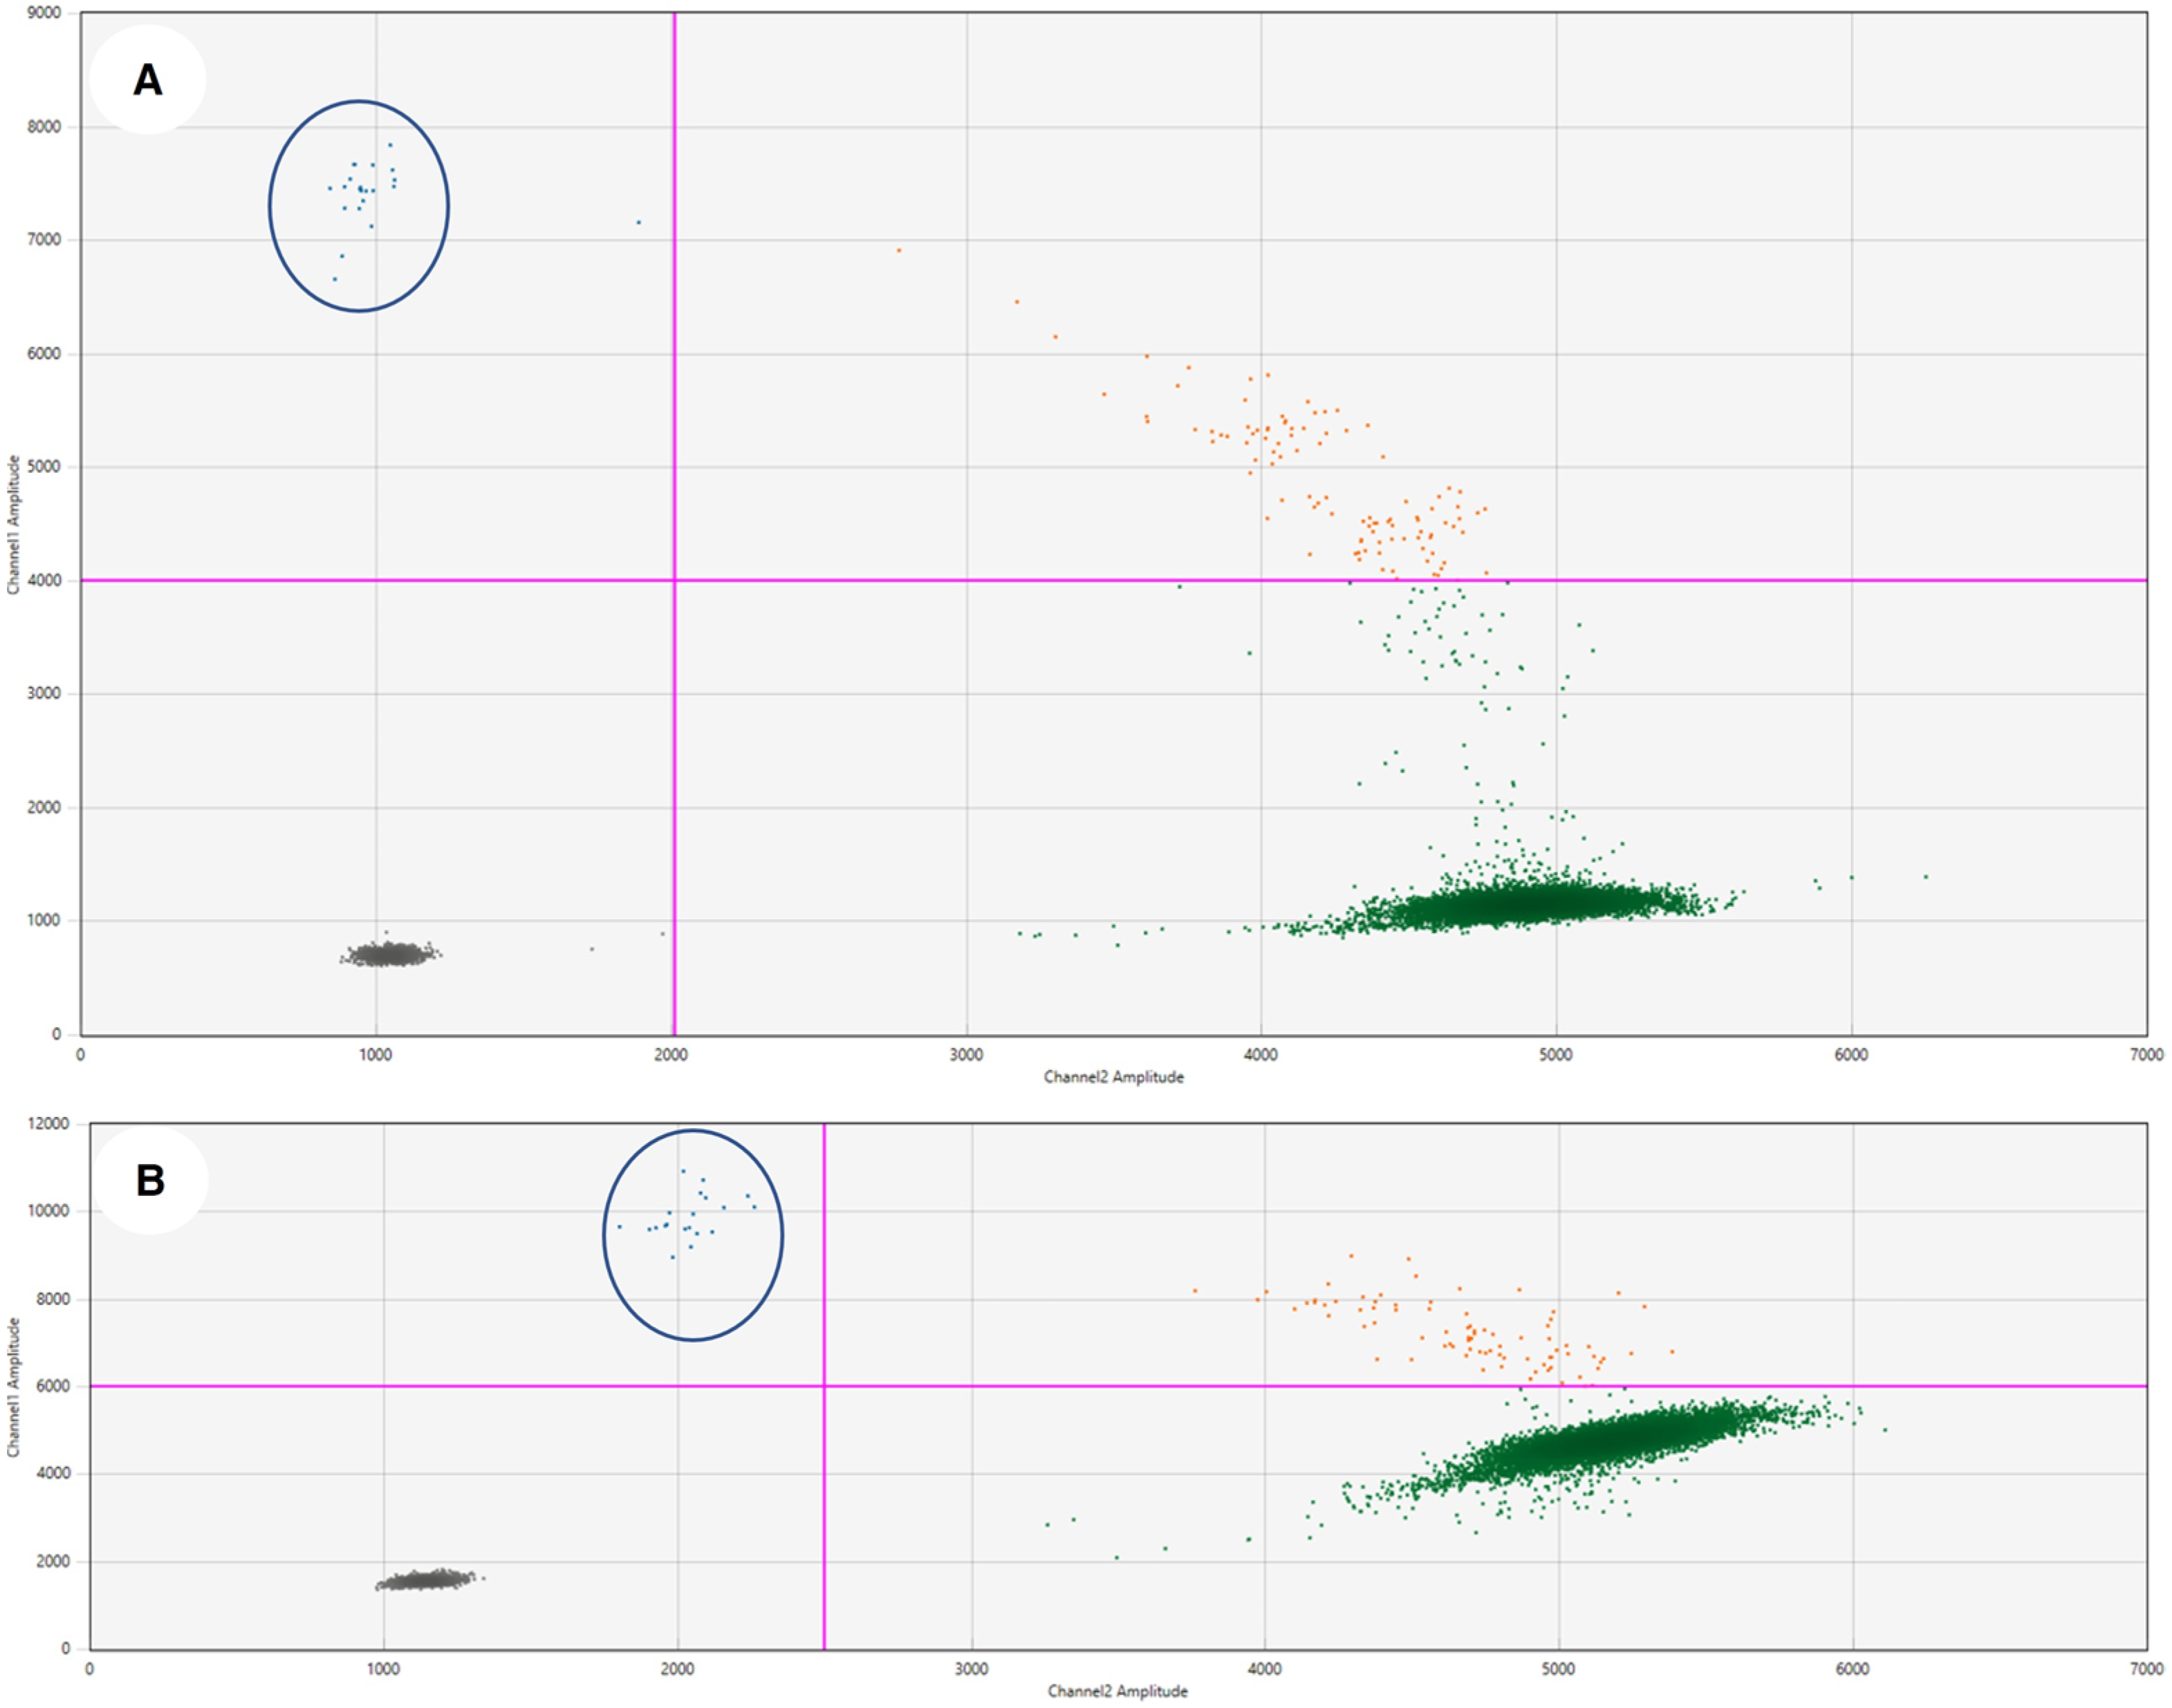2172x1708 pixels.
Task: Click plot A's Channel2 Amplitude axis title
Action: [x=1113, y=1077]
